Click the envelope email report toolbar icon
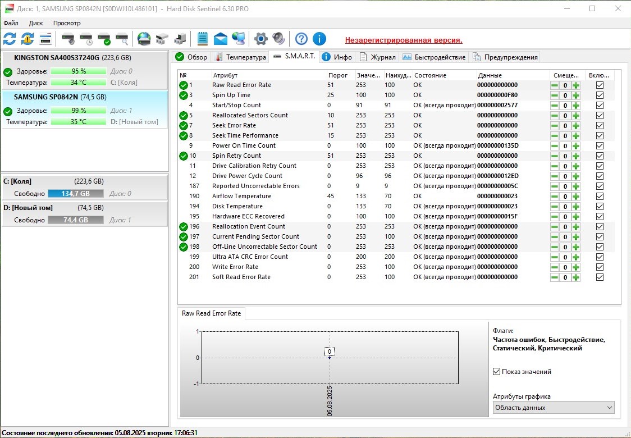This screenshot has width=631, height=438. click(x=221, y=39)
